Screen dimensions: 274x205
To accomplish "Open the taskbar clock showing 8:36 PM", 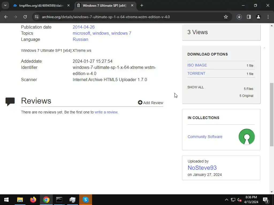I will tap(251, 200).
